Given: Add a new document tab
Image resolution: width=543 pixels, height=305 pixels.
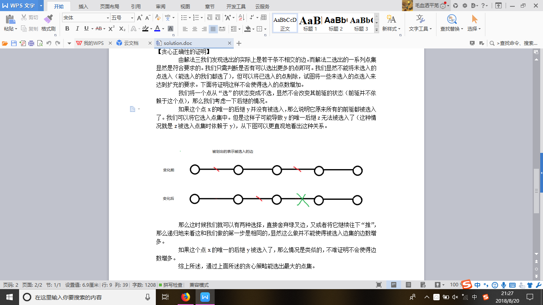Looking at the screenshot, I should (x=239, y=43).
